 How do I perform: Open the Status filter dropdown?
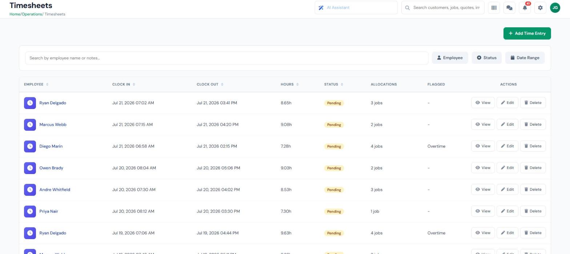pyautogui.click(x=486, y=58)
